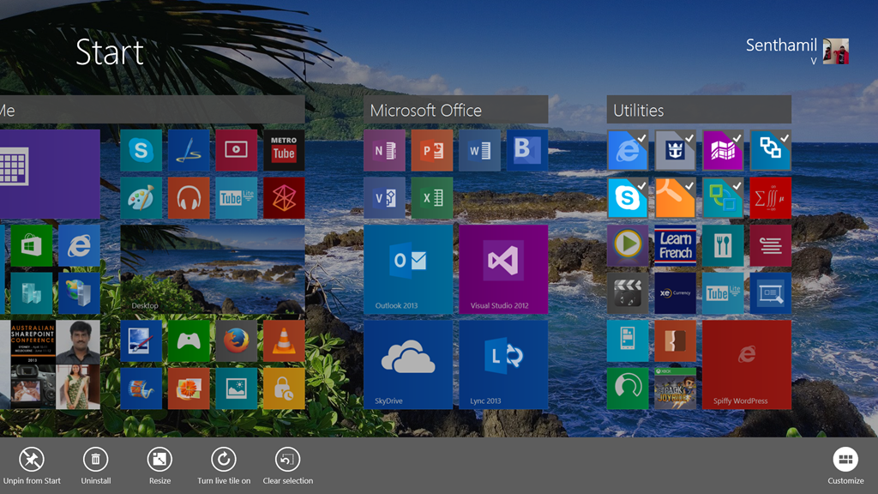
Task: Open the red video player tile
Action: click(237, 150)
